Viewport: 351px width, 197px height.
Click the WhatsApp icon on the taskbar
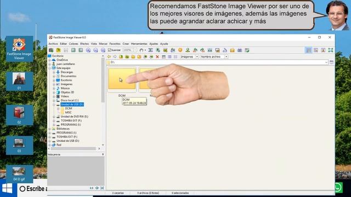click(338, 187)
